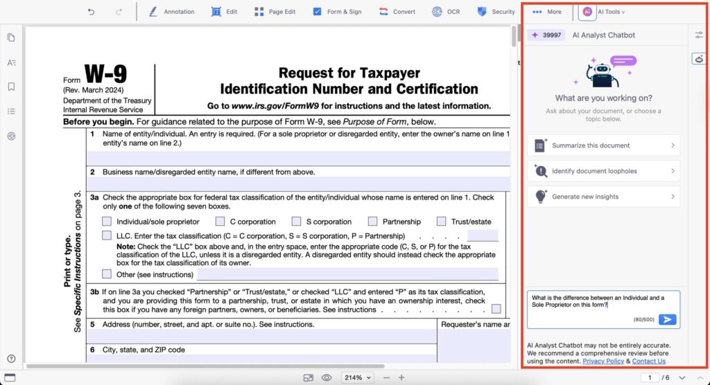Open chatbot settings sliders icon
Image resolution: width=710 pixels, height=385 pixels.
point(699,35)
